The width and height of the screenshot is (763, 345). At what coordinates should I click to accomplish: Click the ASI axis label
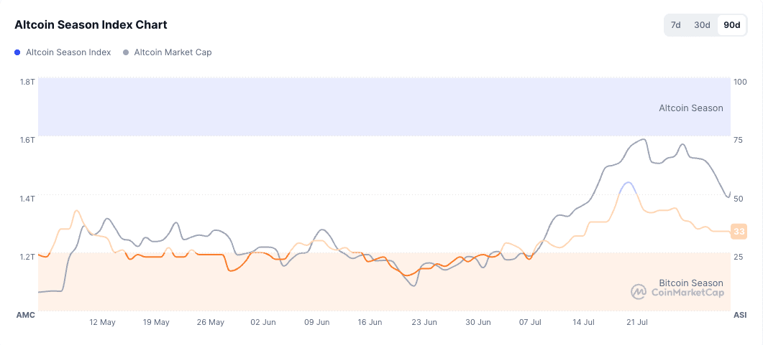click(x=739, y=315)
